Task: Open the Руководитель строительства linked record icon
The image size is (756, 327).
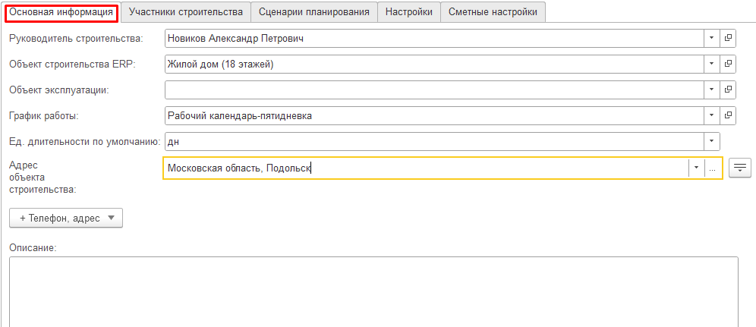Action: coord(728,37)
